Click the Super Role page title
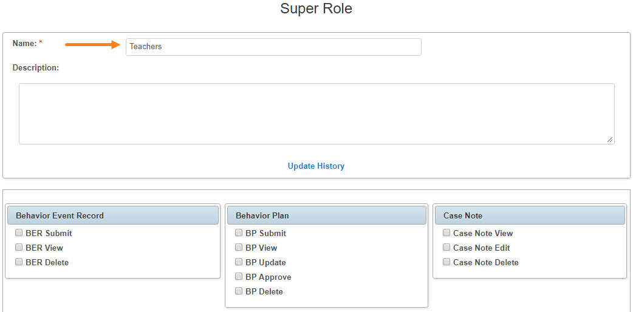This screenshot has width=633, height=312. pyautogui.click(x=316, y=8)
